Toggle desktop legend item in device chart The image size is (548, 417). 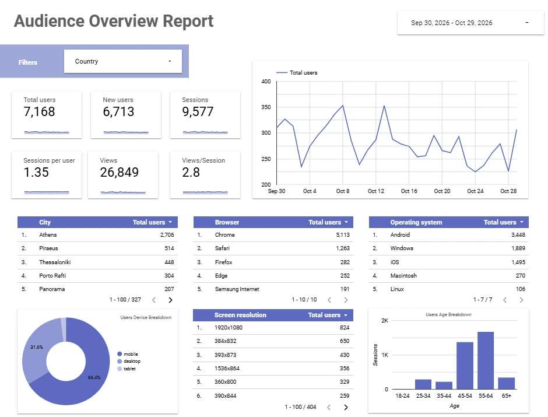[x=129, y=362]
